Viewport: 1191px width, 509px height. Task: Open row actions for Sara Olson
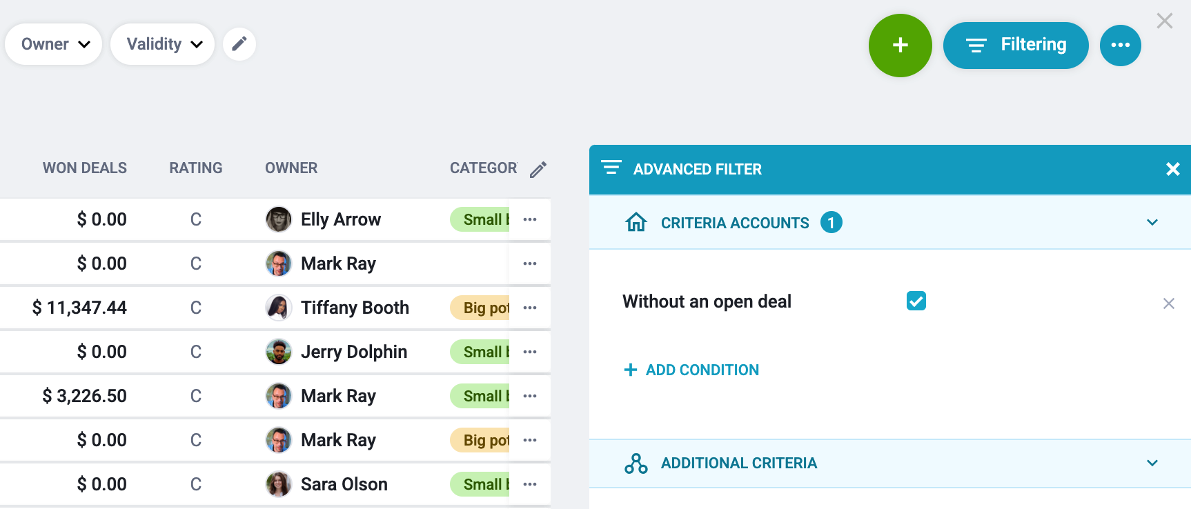530,484
